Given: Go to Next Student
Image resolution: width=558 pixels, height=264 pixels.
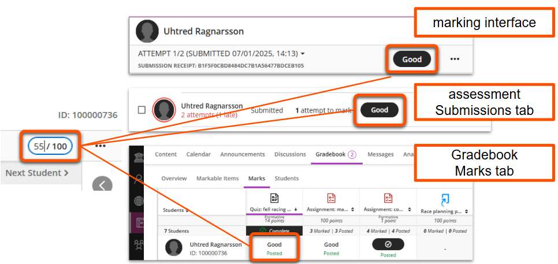Looking at the screenshot, I should (x=37, y=173).
